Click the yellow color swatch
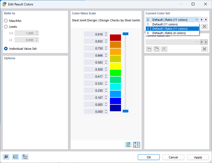This screenshot has width=212, height=163. click(x=115, y=66)
